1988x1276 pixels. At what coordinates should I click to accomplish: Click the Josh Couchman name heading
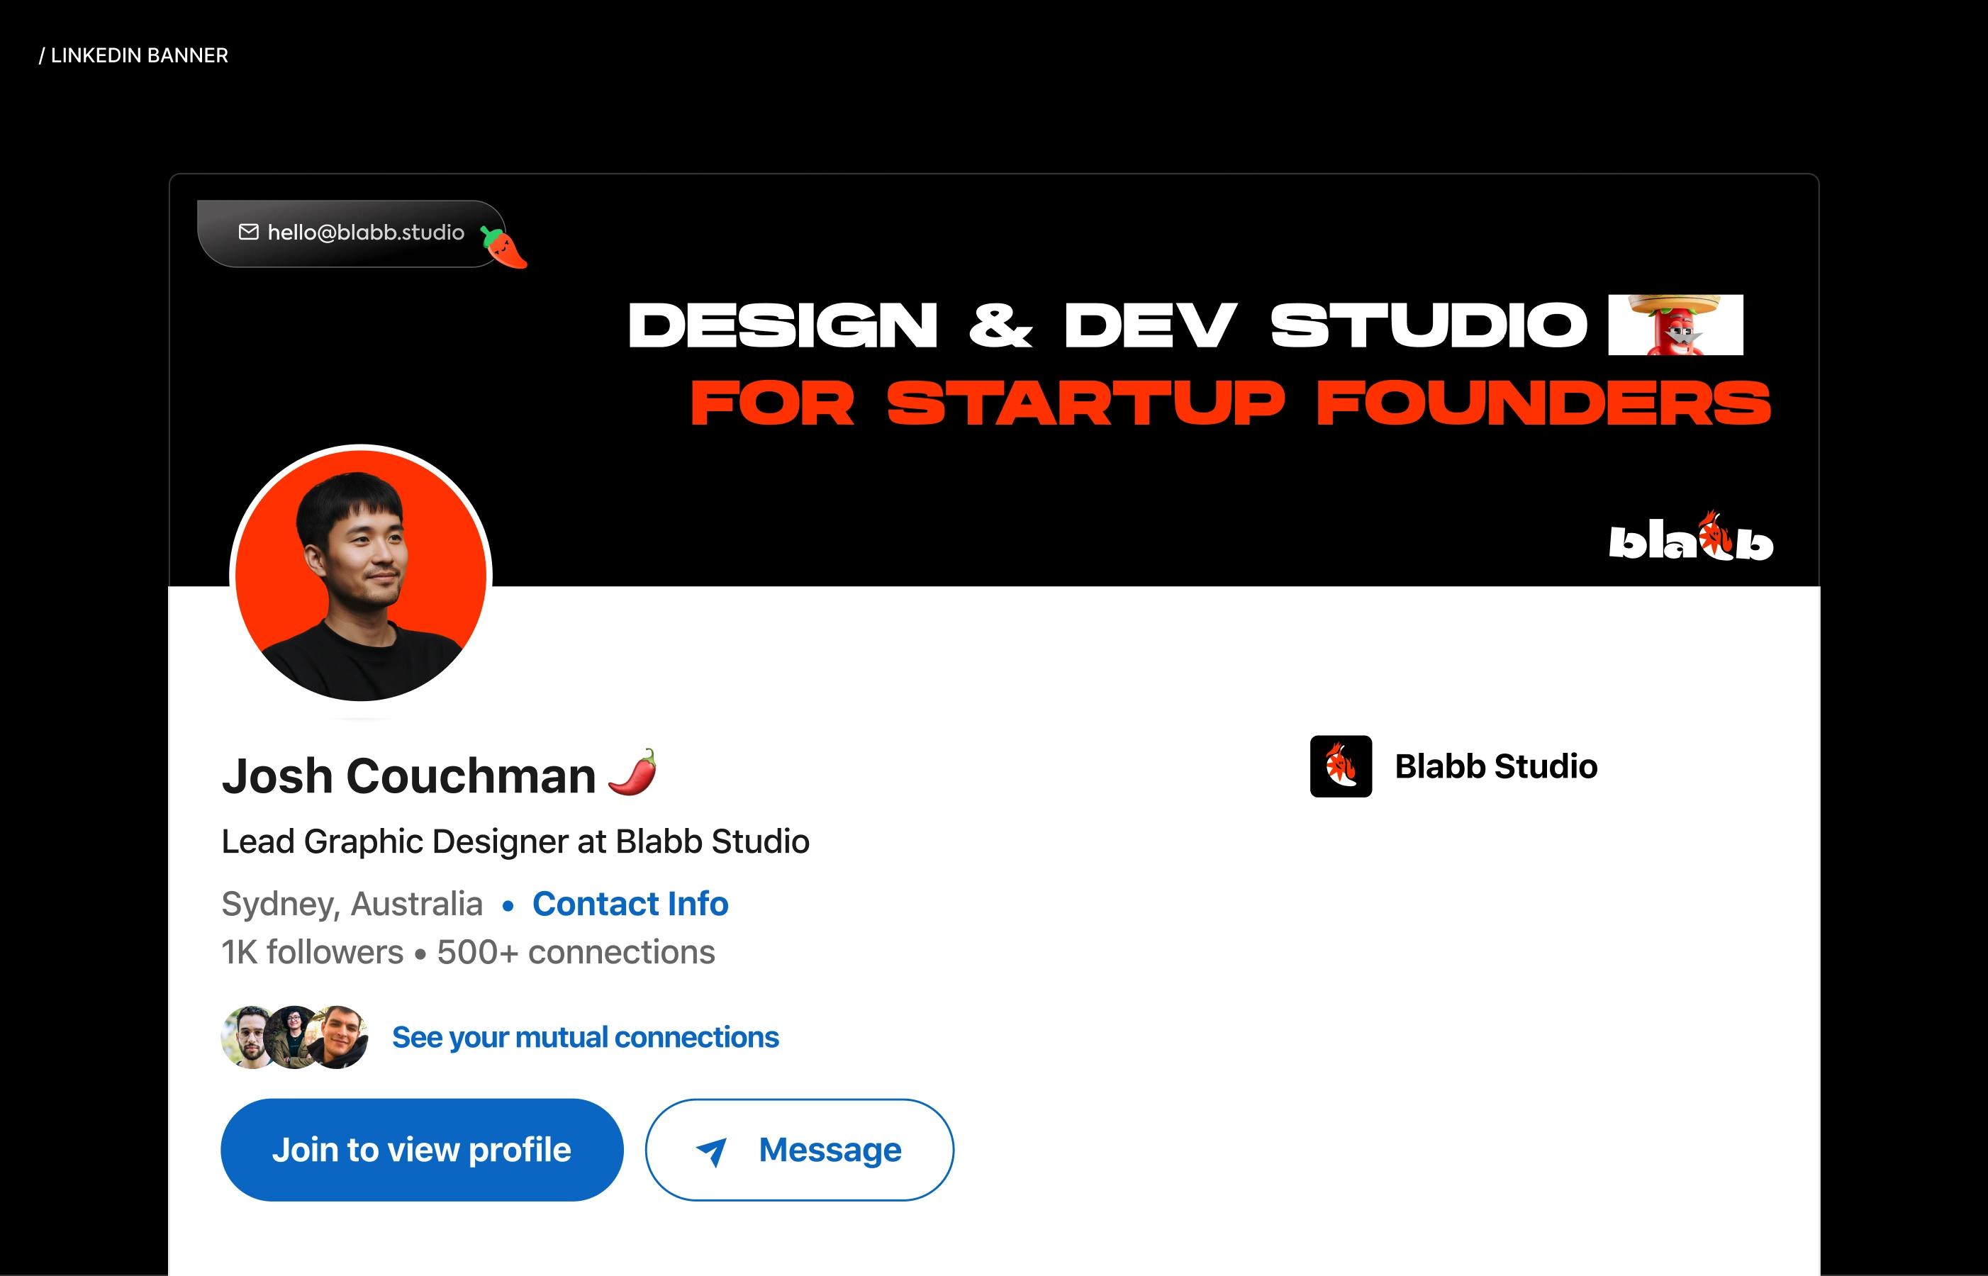(408, 776)
